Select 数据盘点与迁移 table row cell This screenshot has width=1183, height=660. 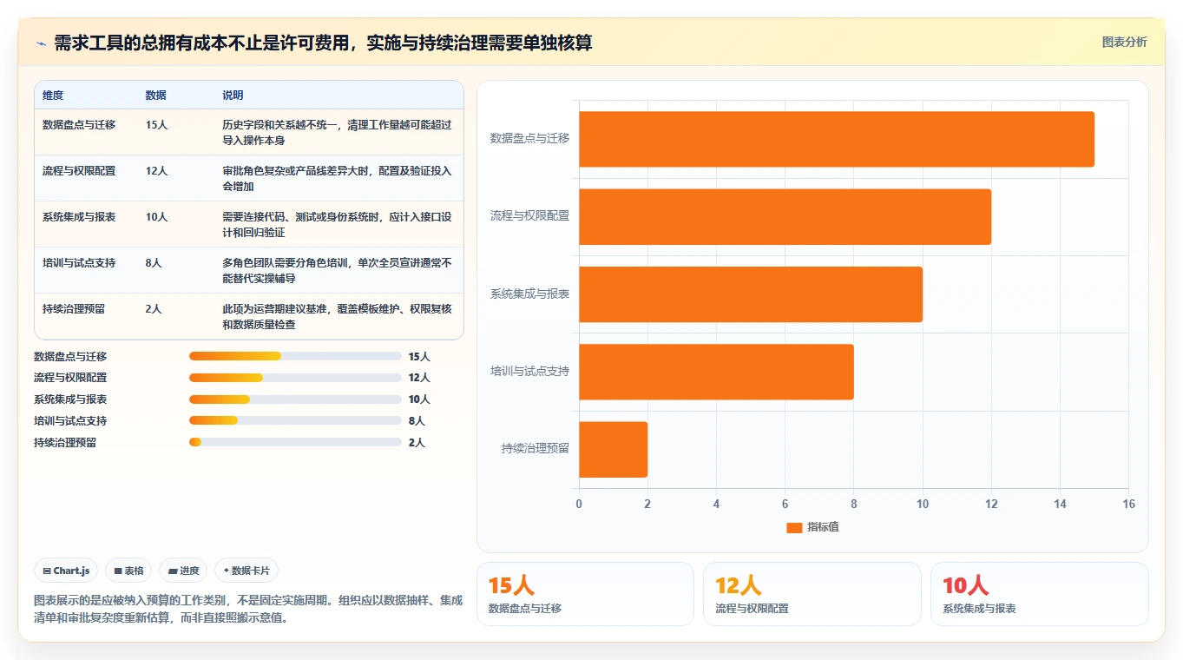point(79,125)
